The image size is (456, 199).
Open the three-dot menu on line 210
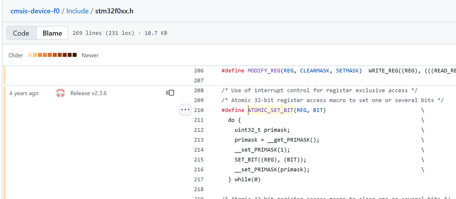185,110
